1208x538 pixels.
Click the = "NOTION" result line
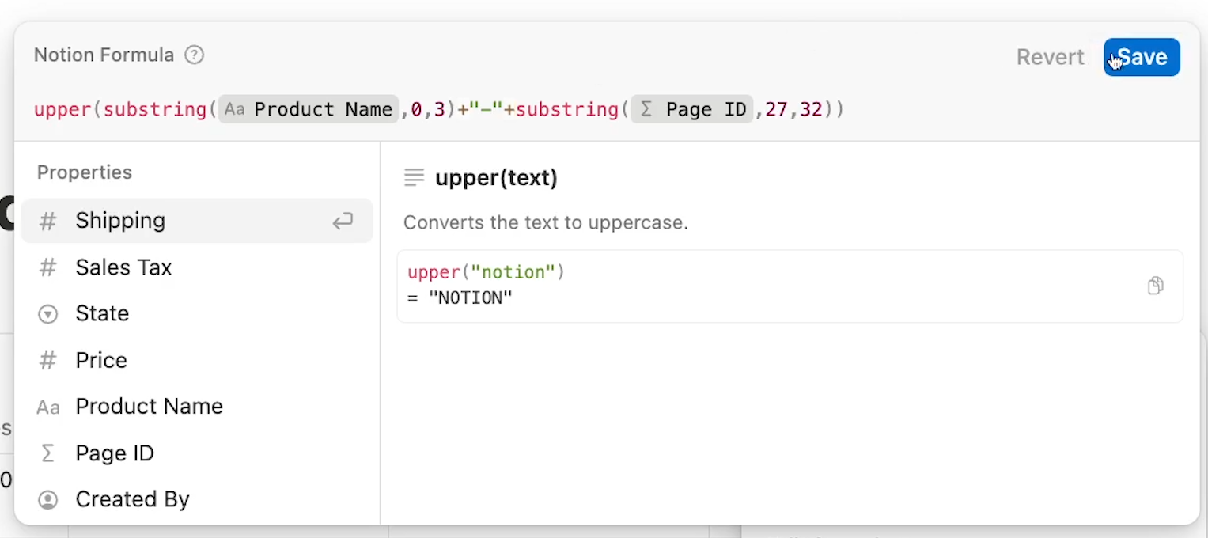click(460, 298)
